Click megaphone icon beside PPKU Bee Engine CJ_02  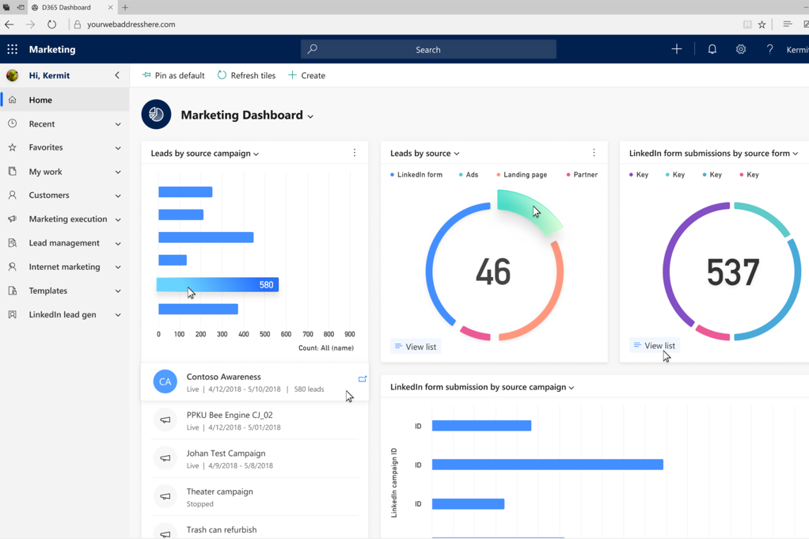tap(165, 419)
